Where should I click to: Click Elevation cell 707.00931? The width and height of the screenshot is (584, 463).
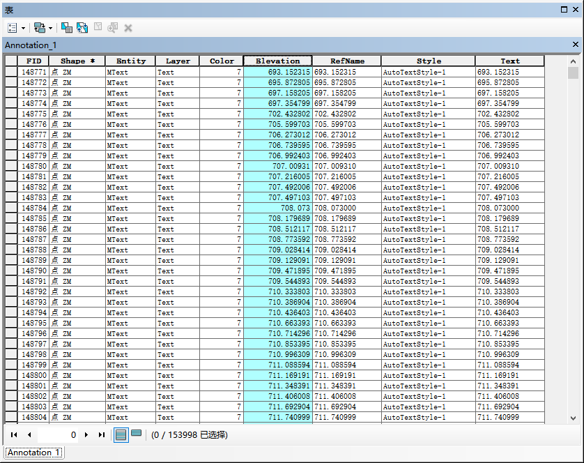278,166
